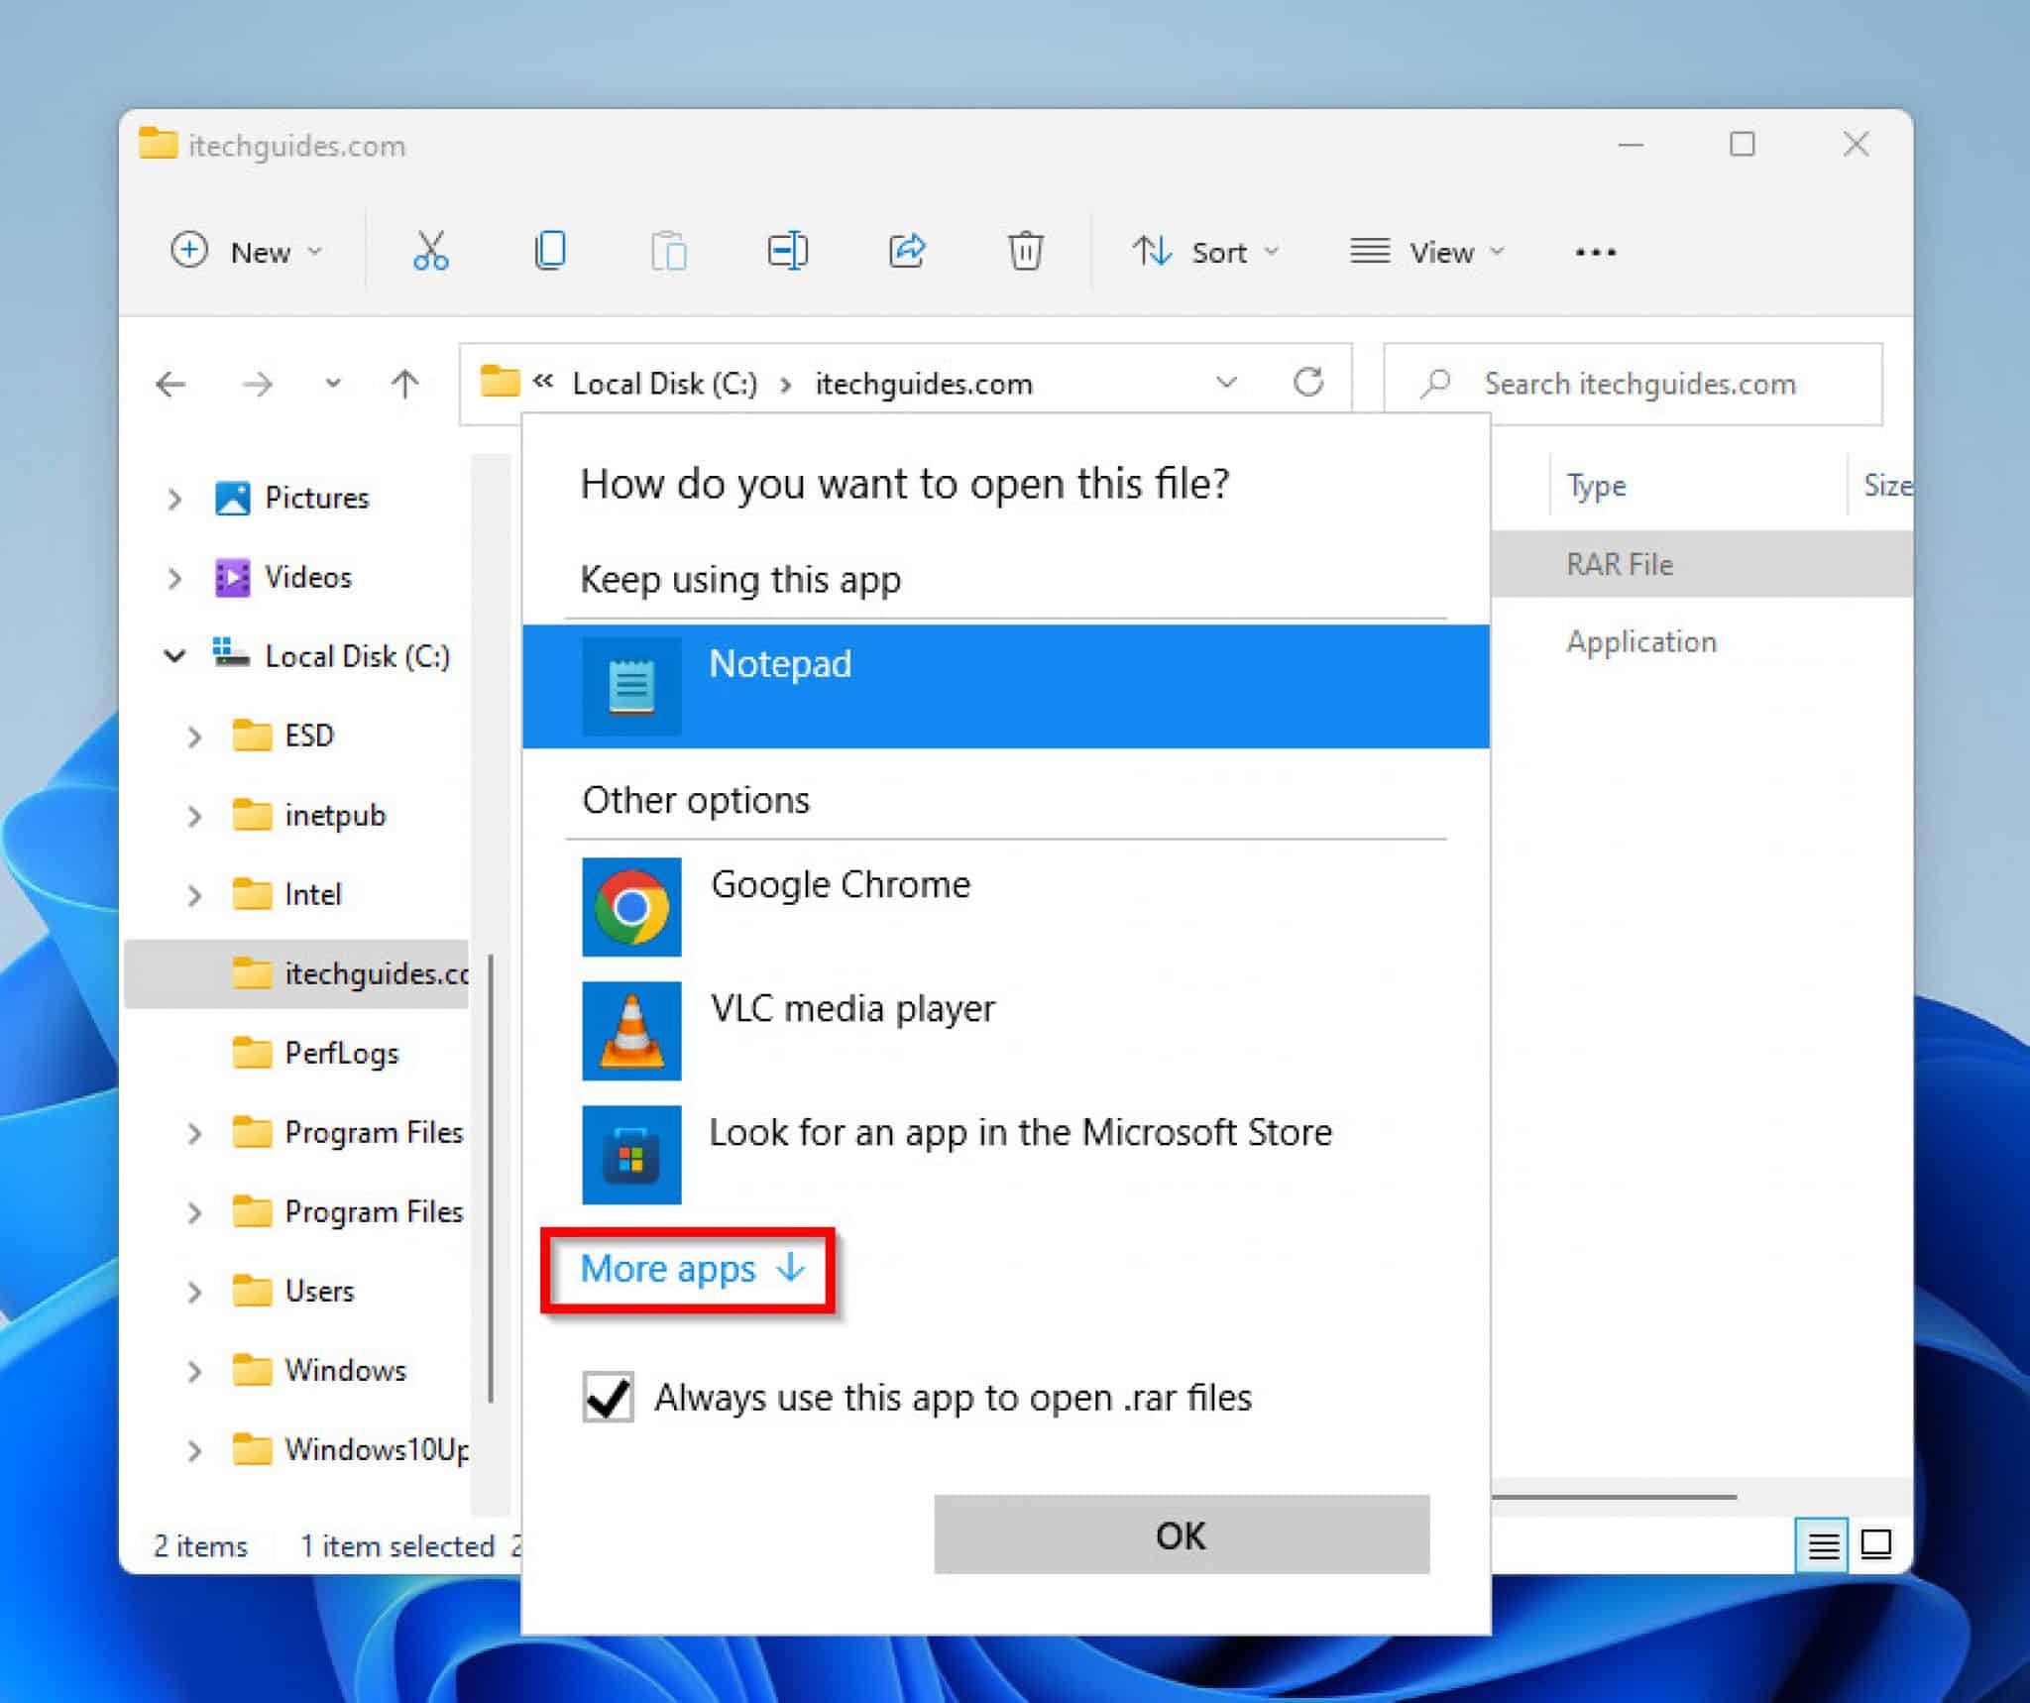Click the Search itechguides.com field
Screen dimensions: 2030x1703
coord(1638,384)
